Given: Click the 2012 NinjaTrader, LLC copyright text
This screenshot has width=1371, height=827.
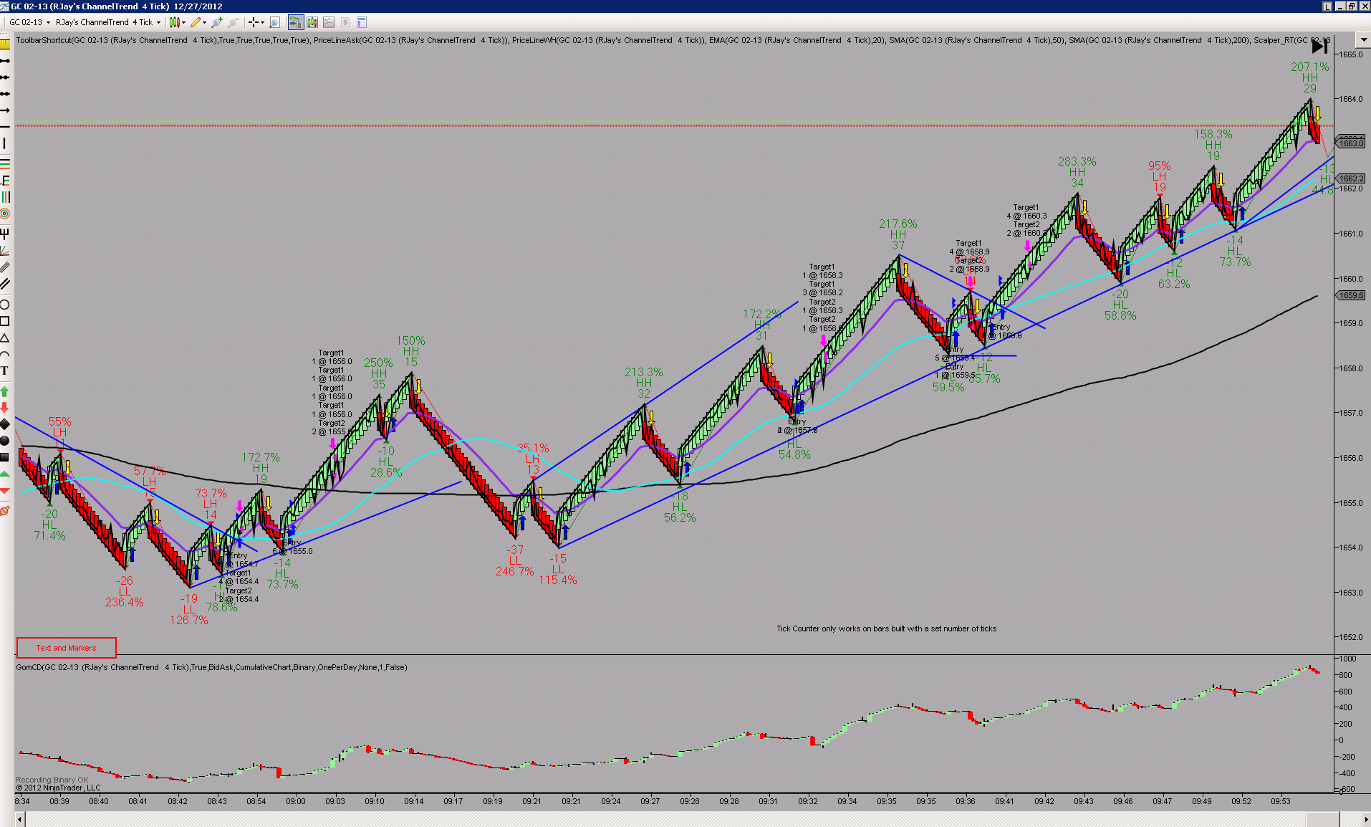Looking at the screenshot, I should (x=58, y=788).
